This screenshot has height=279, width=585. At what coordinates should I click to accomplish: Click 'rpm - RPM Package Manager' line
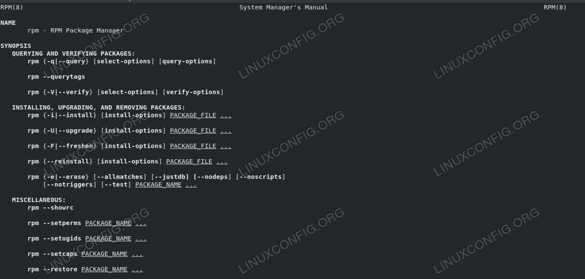click(x=76, y=30)
